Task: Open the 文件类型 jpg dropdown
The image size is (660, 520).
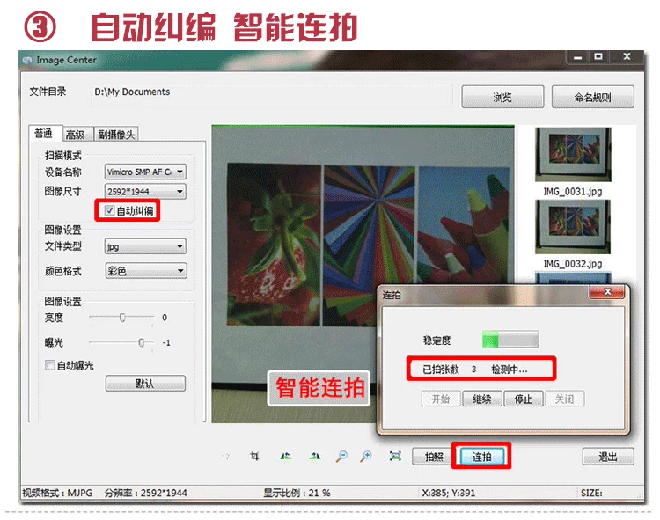Action: point(145,246)
